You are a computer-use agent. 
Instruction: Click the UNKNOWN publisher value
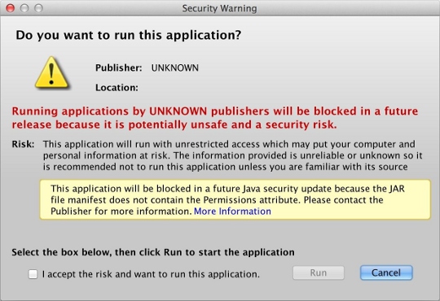tap(175, 68)
